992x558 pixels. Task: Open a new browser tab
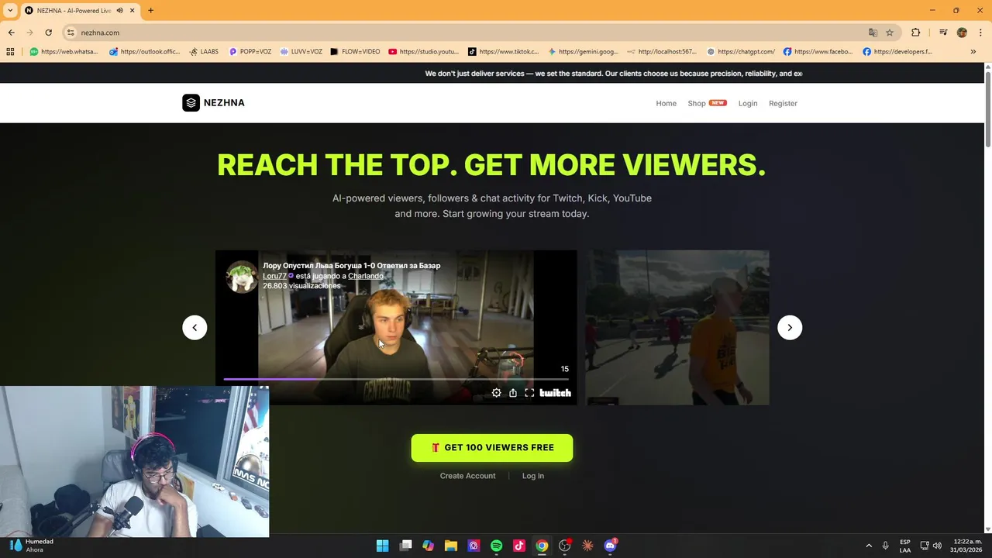point(150,10)
